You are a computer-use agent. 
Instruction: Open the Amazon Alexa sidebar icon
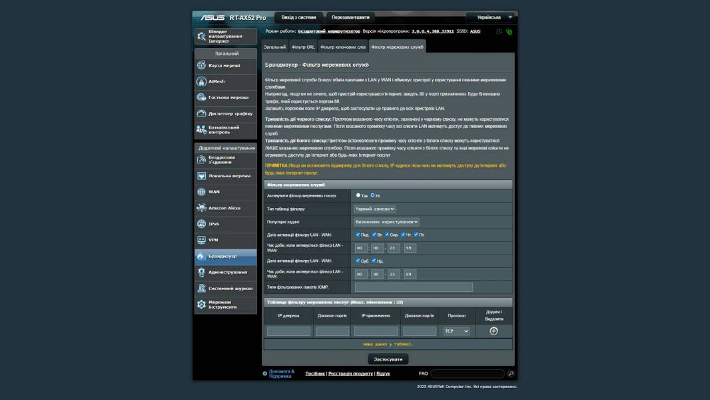tap(201, 208)
